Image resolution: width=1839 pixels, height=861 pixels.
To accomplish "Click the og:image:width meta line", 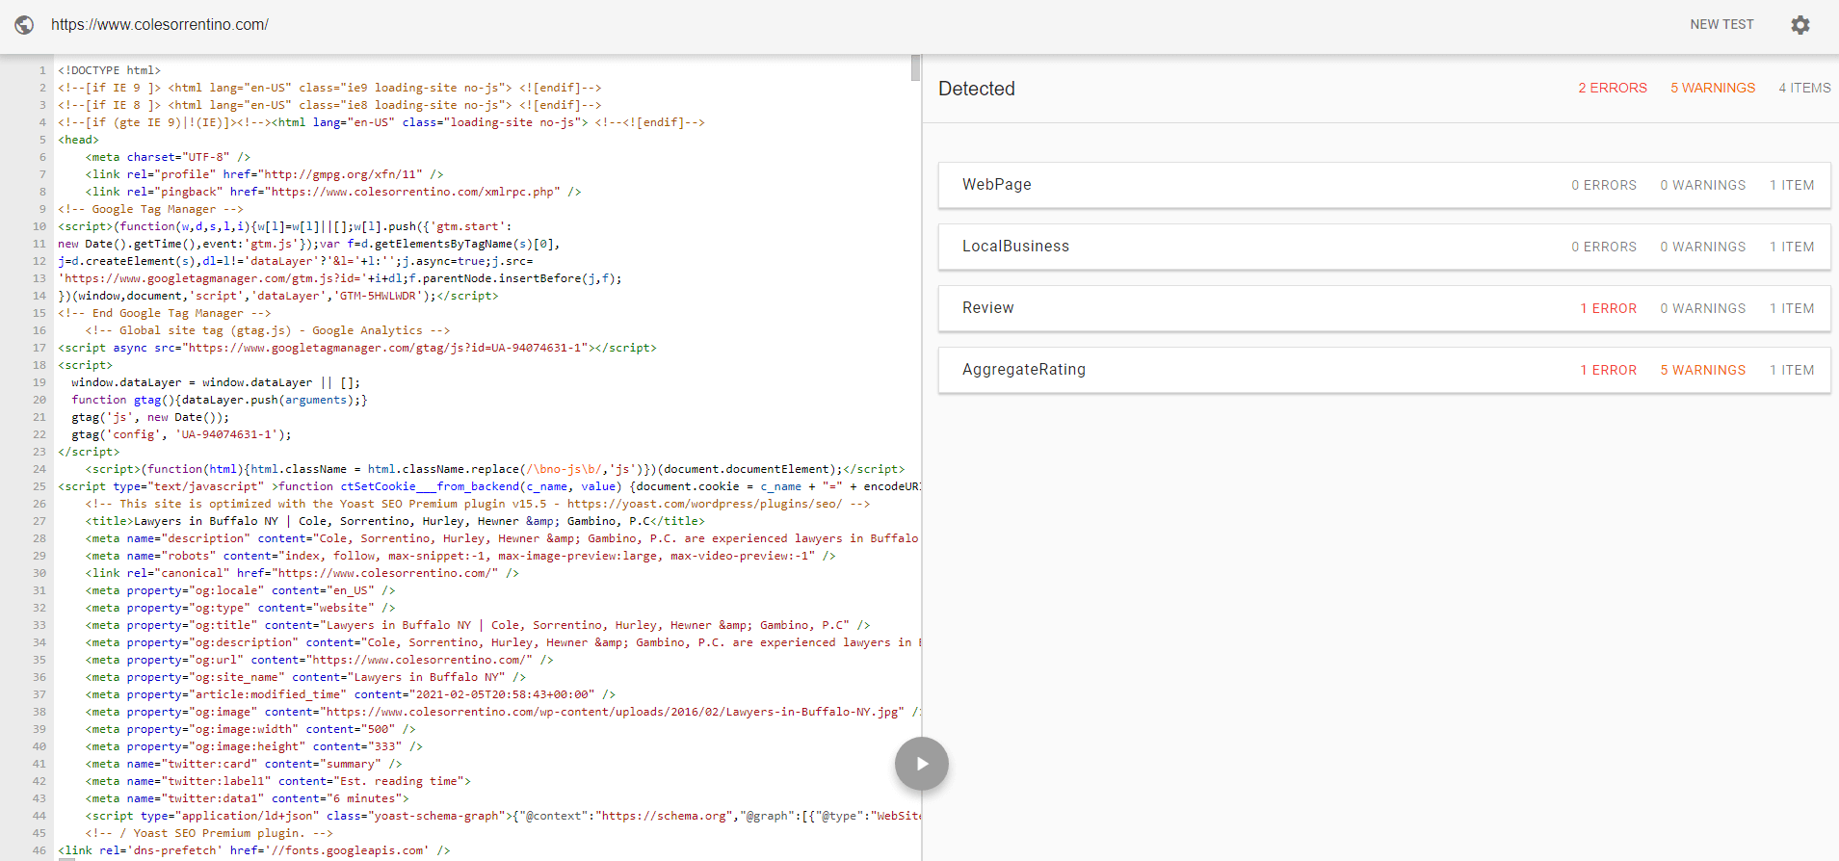I will [250, 729].
